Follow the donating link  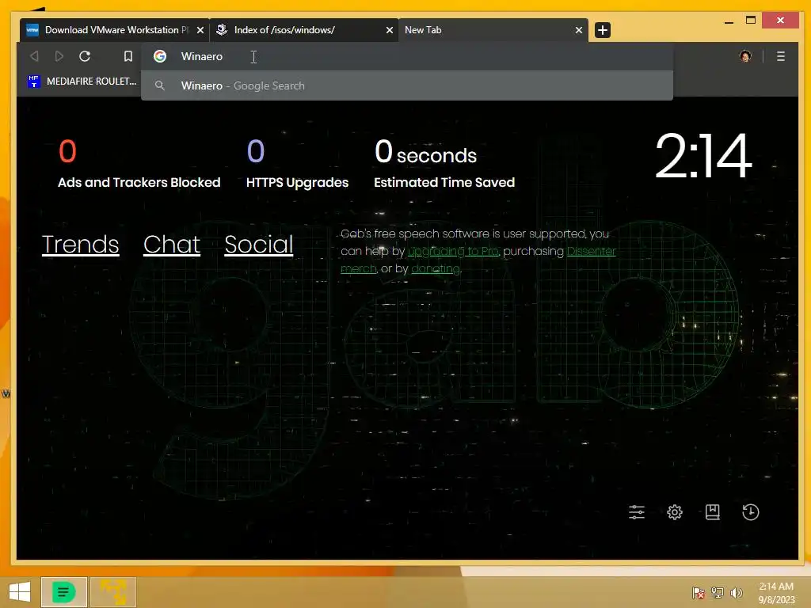[436, 269]
